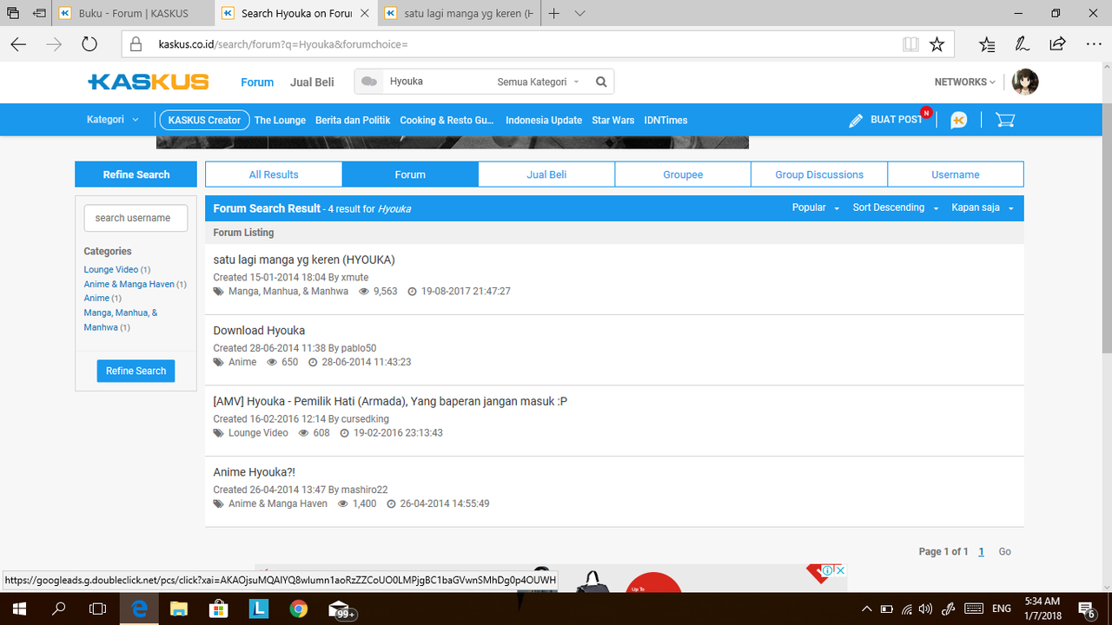The height and width of the screenshot is (625, 1112).
Task: Open the Sort Descending dropdown
Action: [896, 207]
